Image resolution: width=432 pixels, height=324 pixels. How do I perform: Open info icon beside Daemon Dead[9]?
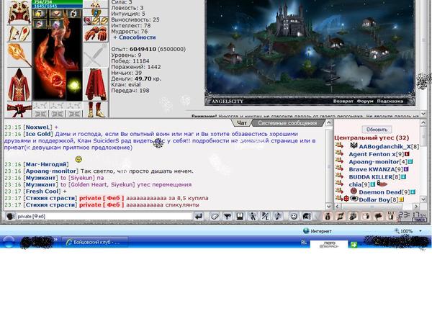coord(413,192)
